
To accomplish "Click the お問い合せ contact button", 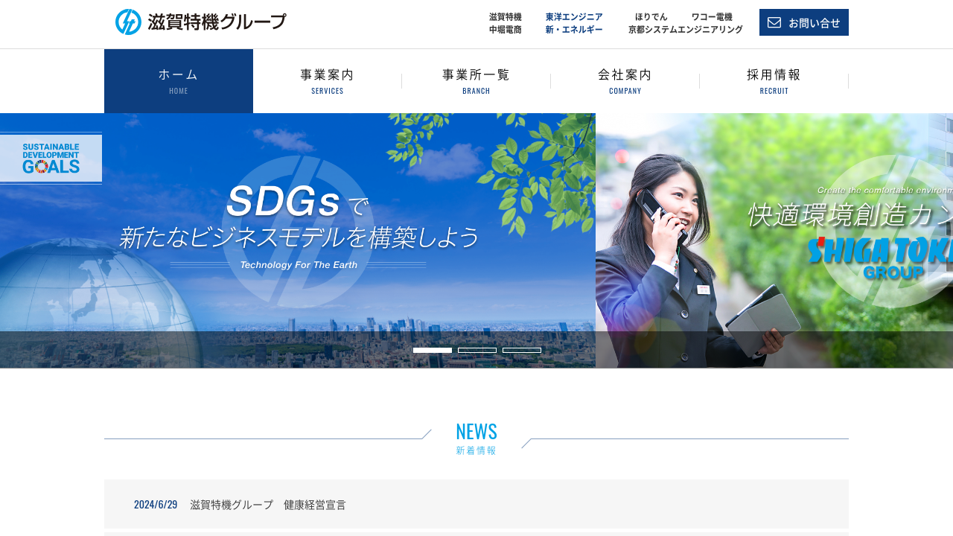I will [x=804, y=22].
